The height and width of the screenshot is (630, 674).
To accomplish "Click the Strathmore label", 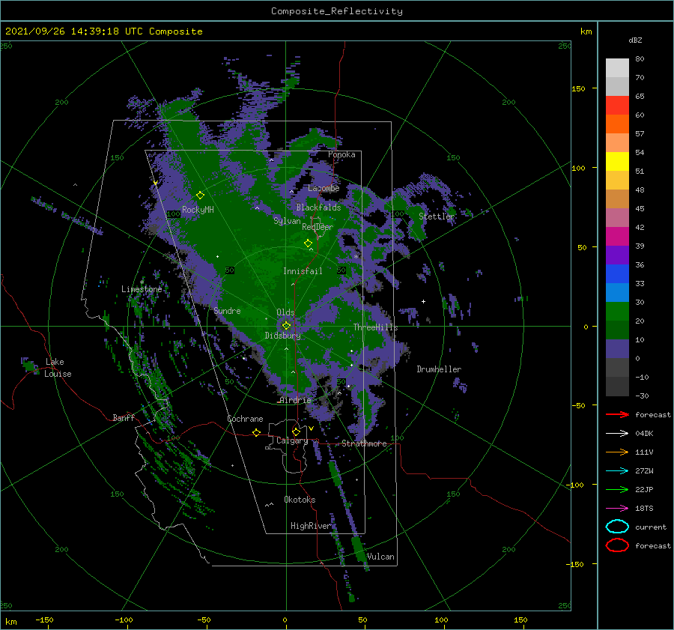I will pos(364,443).
